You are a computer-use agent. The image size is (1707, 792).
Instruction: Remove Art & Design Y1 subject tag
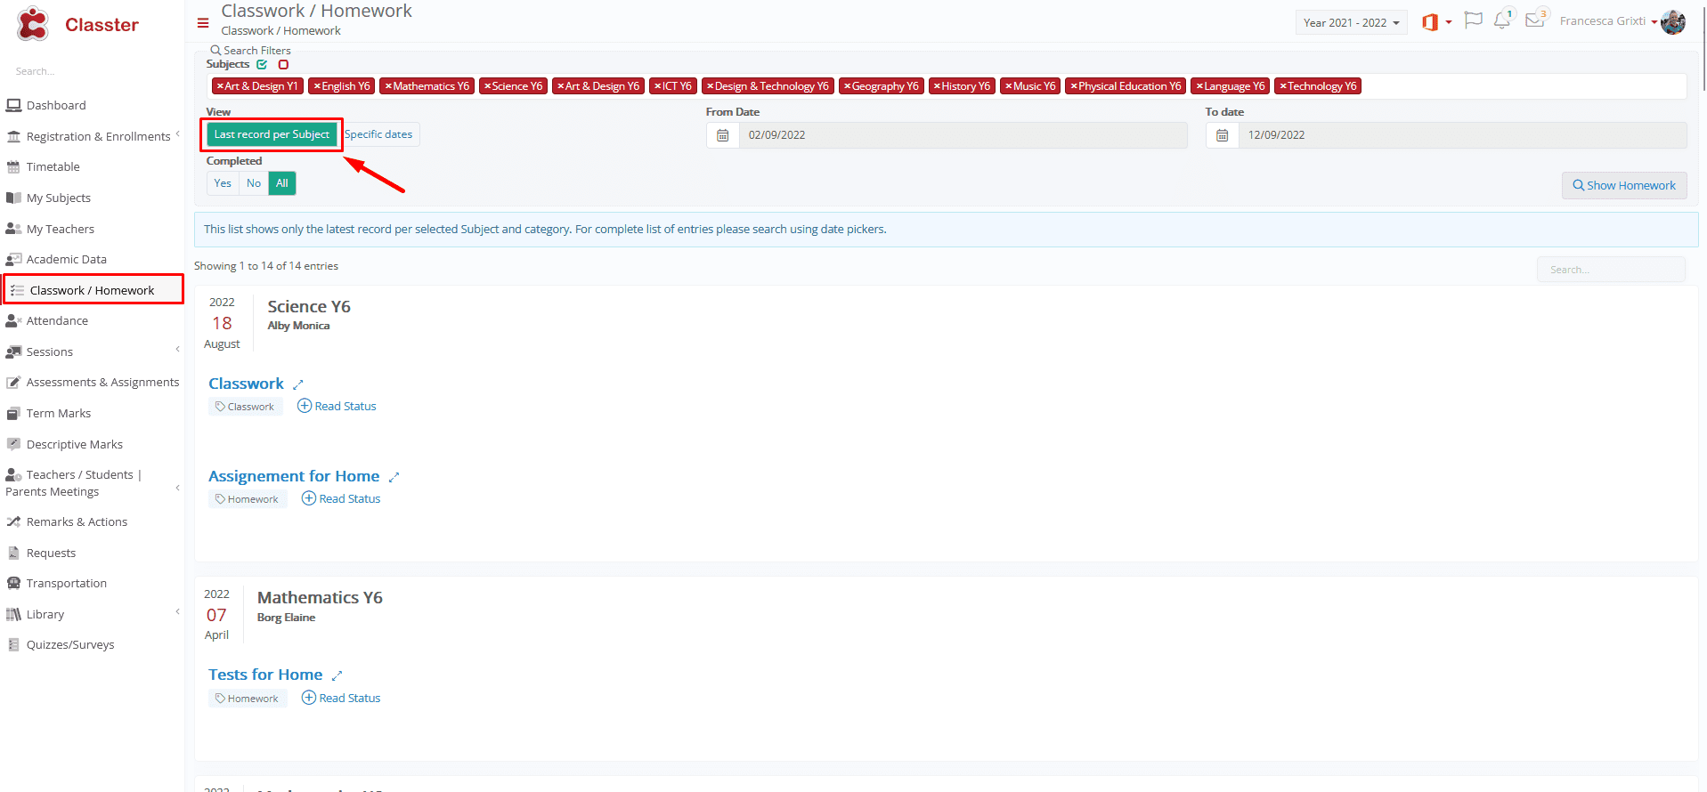coord(220,86)
